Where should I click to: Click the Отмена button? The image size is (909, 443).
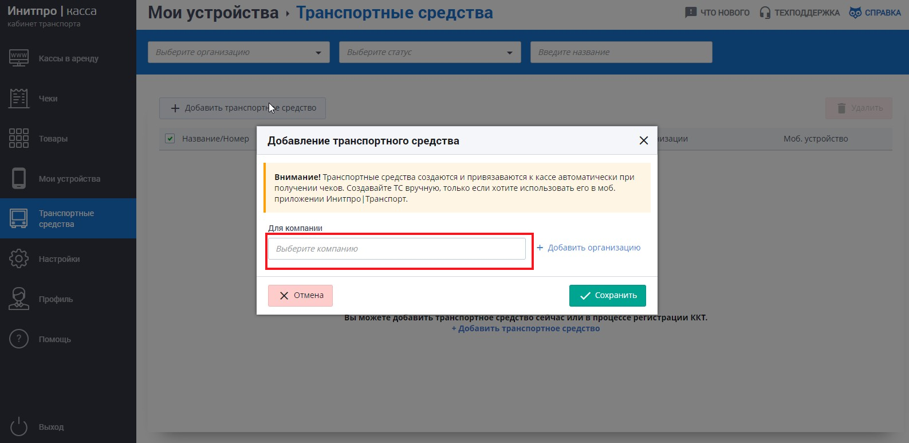[x=300, y=296]
